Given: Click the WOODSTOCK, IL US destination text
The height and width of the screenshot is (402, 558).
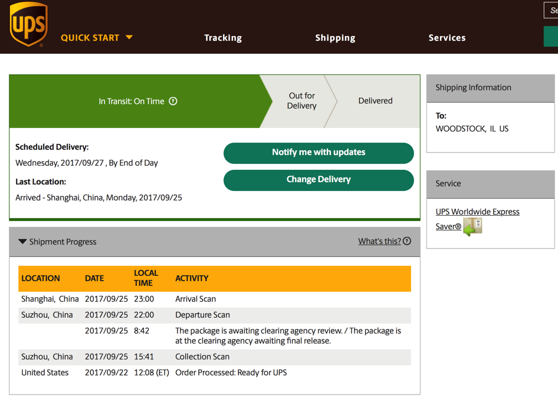Looking at the screenshot, I should 472,128.
